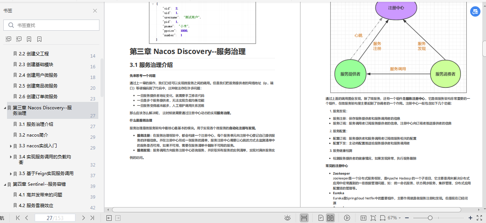Click page number 27 beside 第三章 bookmark
Viewport: 486px width, 223px height.
click(93, 116)
